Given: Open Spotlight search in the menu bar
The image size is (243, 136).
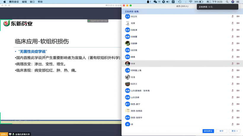Looking at the screenshot, I should 228,2.
